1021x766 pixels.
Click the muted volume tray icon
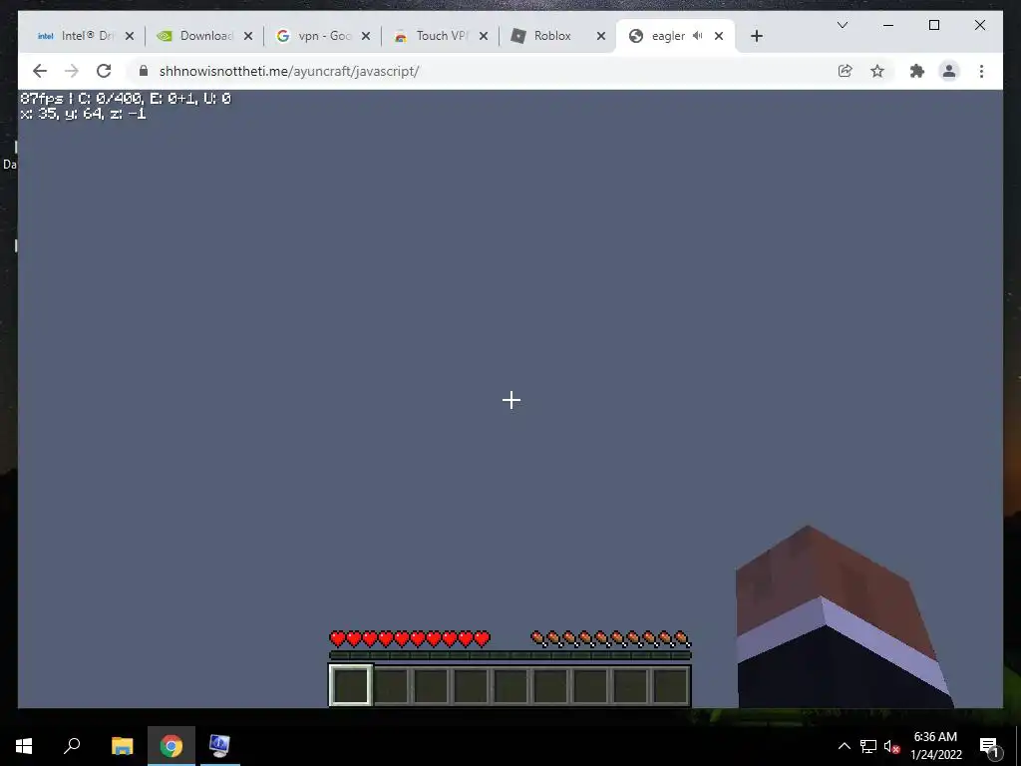click(x=891, y=746)
